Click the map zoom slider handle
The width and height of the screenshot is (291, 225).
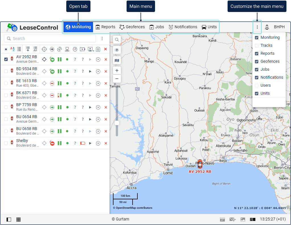coord(117,123)
